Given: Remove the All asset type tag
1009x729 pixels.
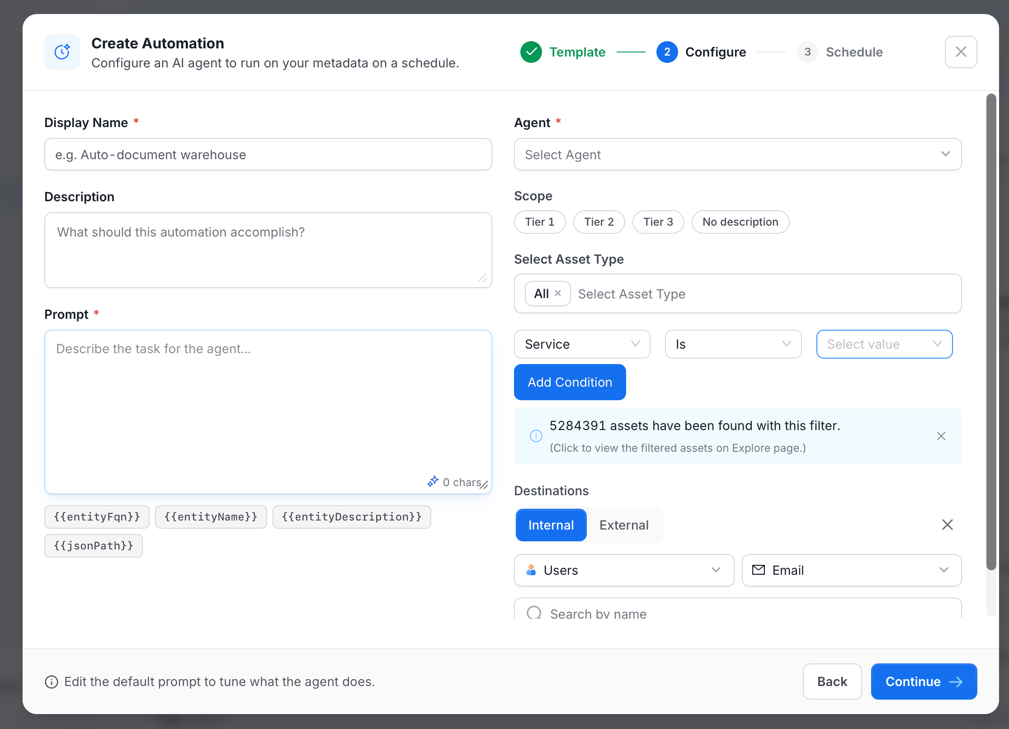Looking at the screenshot, I should (558, 293).
